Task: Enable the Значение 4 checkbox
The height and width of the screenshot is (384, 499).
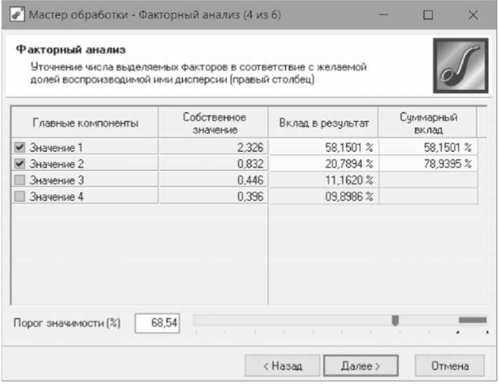Action: 20,196
